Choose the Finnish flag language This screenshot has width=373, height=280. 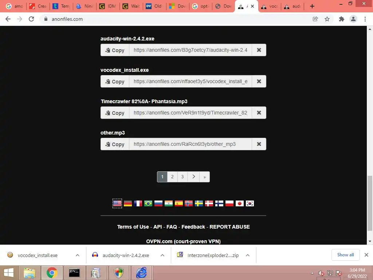click(x=219, y=203)
